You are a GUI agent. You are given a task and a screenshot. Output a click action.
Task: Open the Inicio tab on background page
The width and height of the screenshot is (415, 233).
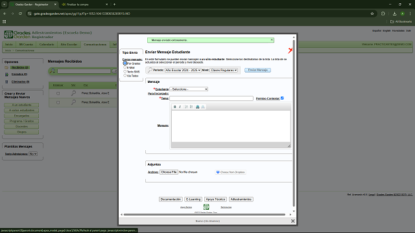tap(9, 45)
